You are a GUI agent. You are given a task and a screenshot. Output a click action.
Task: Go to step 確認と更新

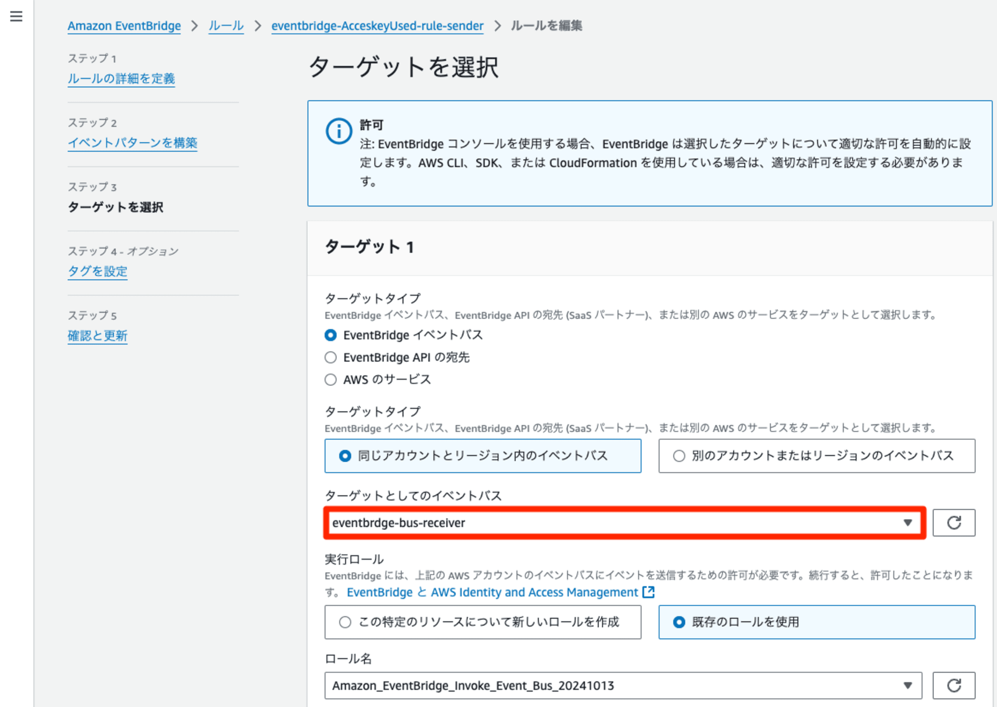pyautogui.click(x=98, y=336)
